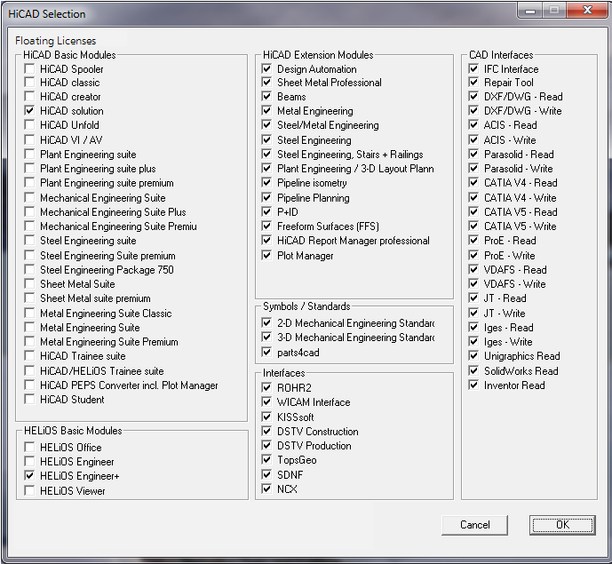The height and width of the screenshot is (564, 612).
Task: Check Steel Engineering Package 750
Action: point(29,270)
